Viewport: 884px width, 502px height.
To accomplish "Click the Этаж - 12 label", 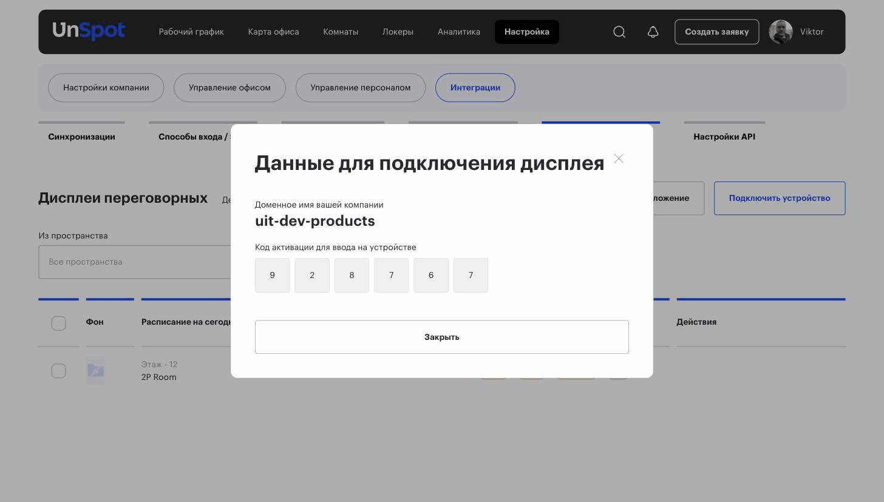I will [x=159, y=364].
